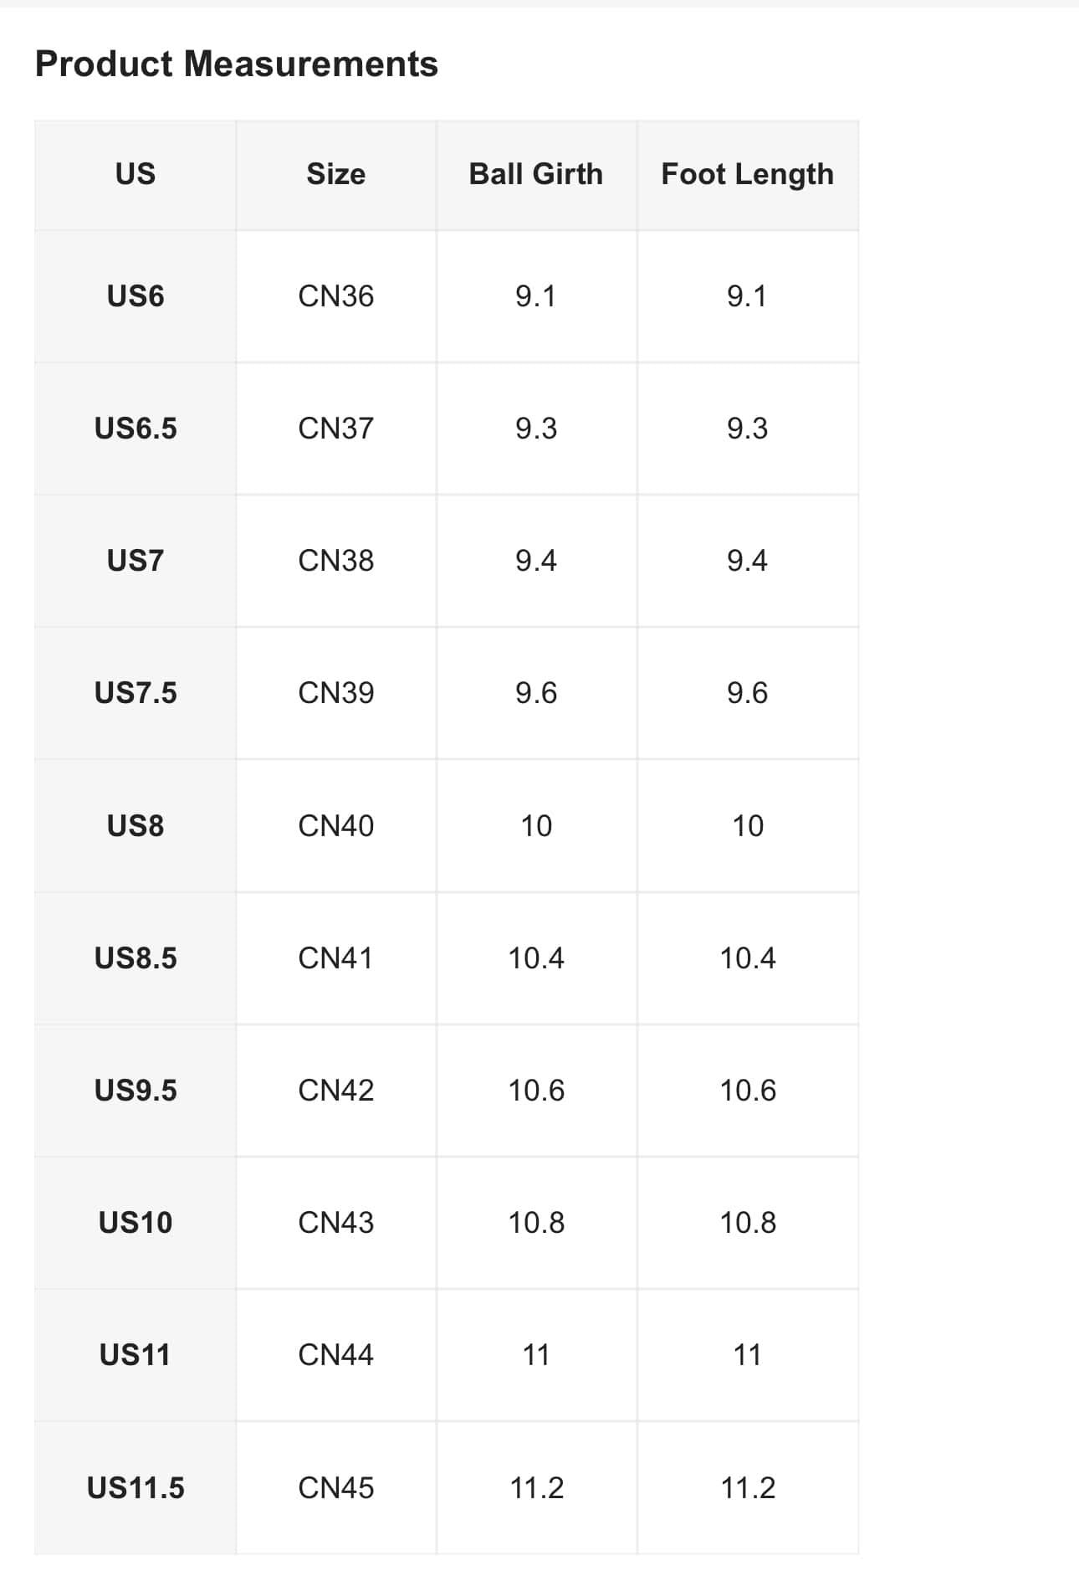This screenshot has width=1079, height=1571.
Task: Select the US6 row label
Action: tap(135, 296)
